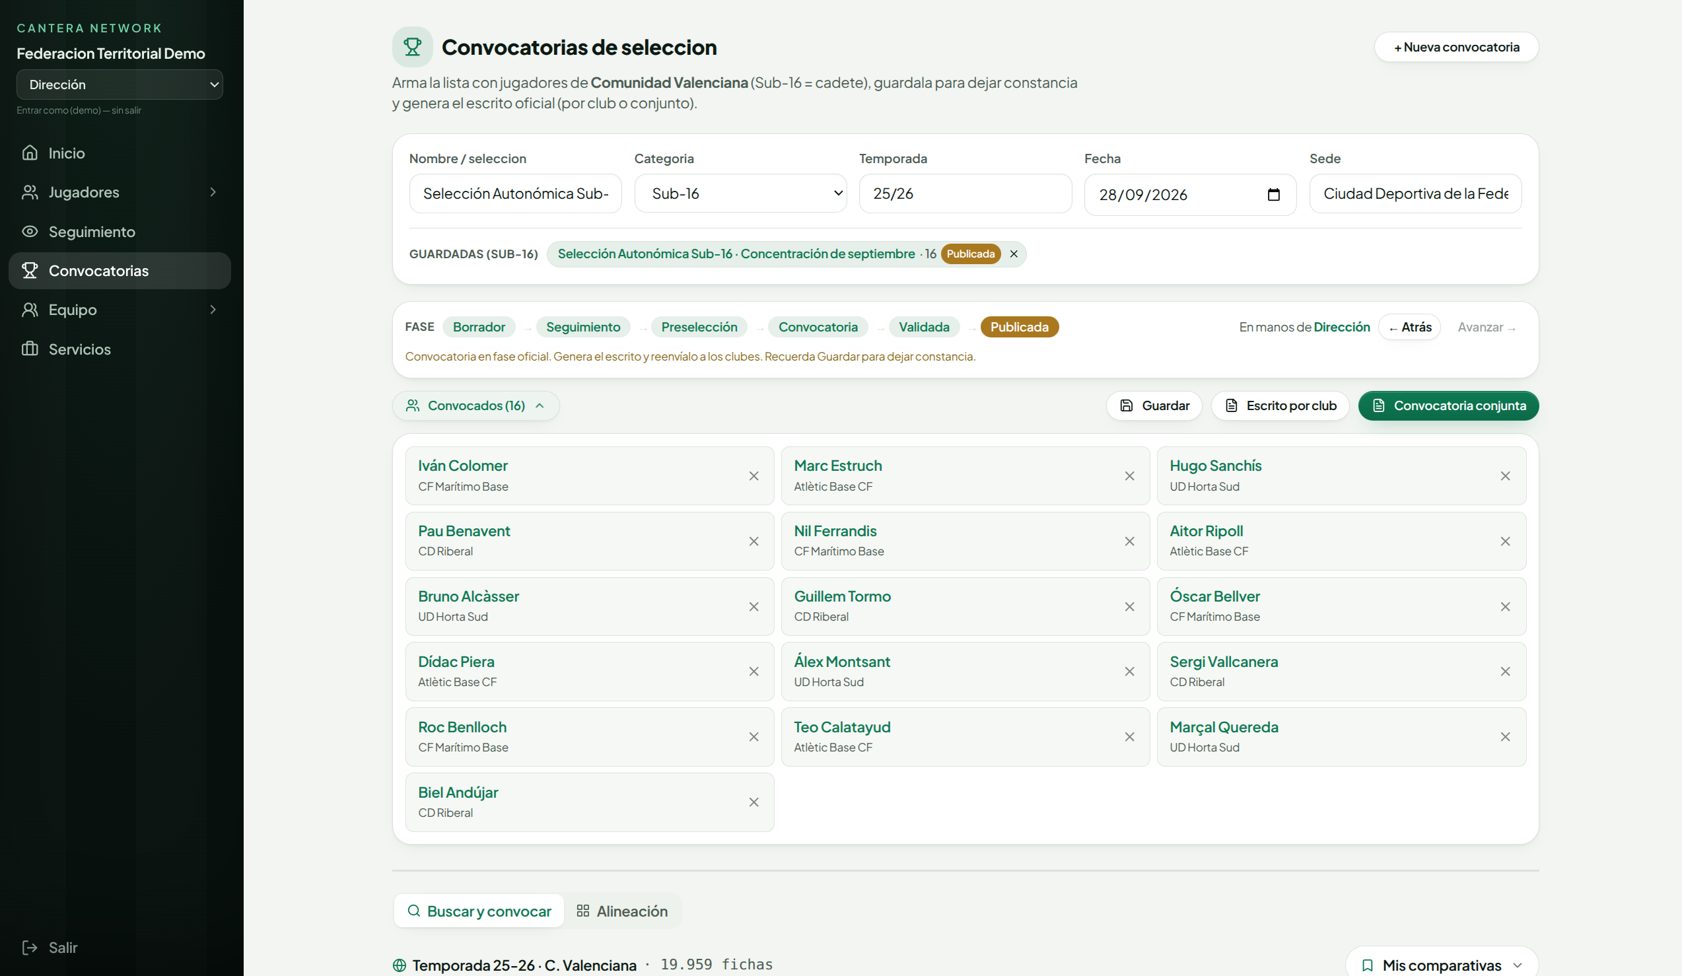Viewport: 1682px width, 976px height.
Task: Move the phase back with Atrás
Action: 1410,327
